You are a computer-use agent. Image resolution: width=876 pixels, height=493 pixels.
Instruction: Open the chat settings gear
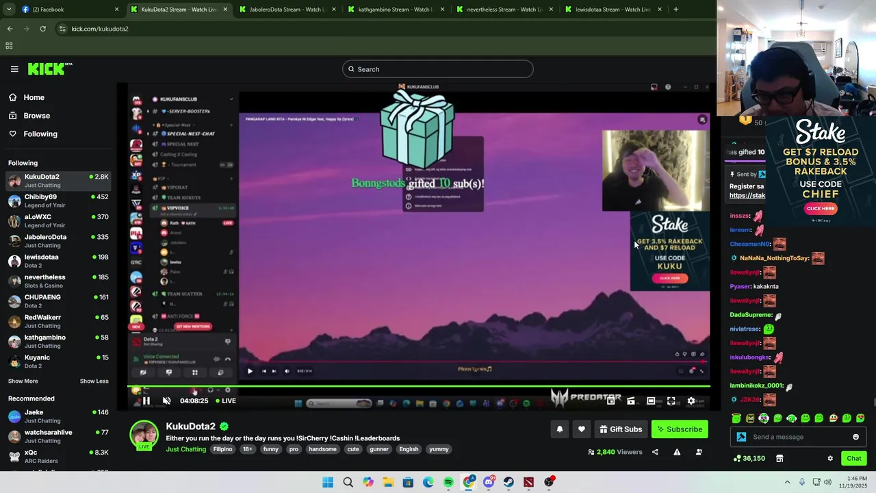(830, 458)
